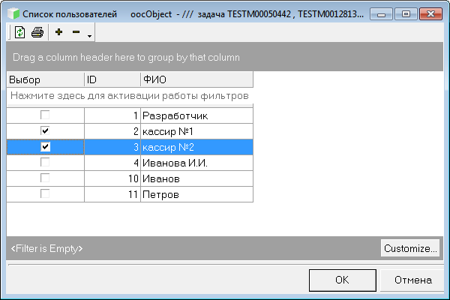Check the box for Разработчик

pos(45,115)
